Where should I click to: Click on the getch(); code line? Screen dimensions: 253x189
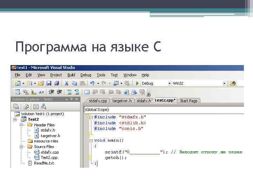(116, 157)
